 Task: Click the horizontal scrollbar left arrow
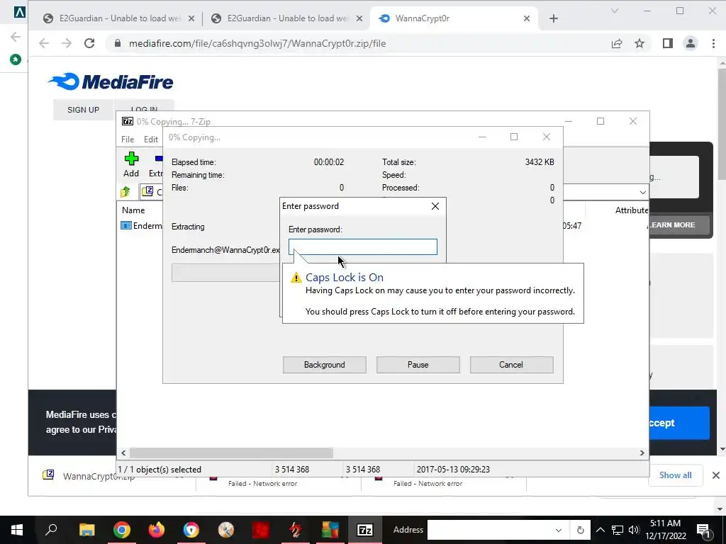click(123, 453)
